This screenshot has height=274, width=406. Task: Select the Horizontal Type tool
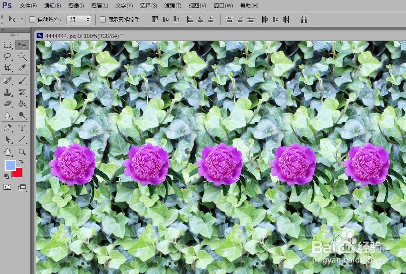coord(22,128)
